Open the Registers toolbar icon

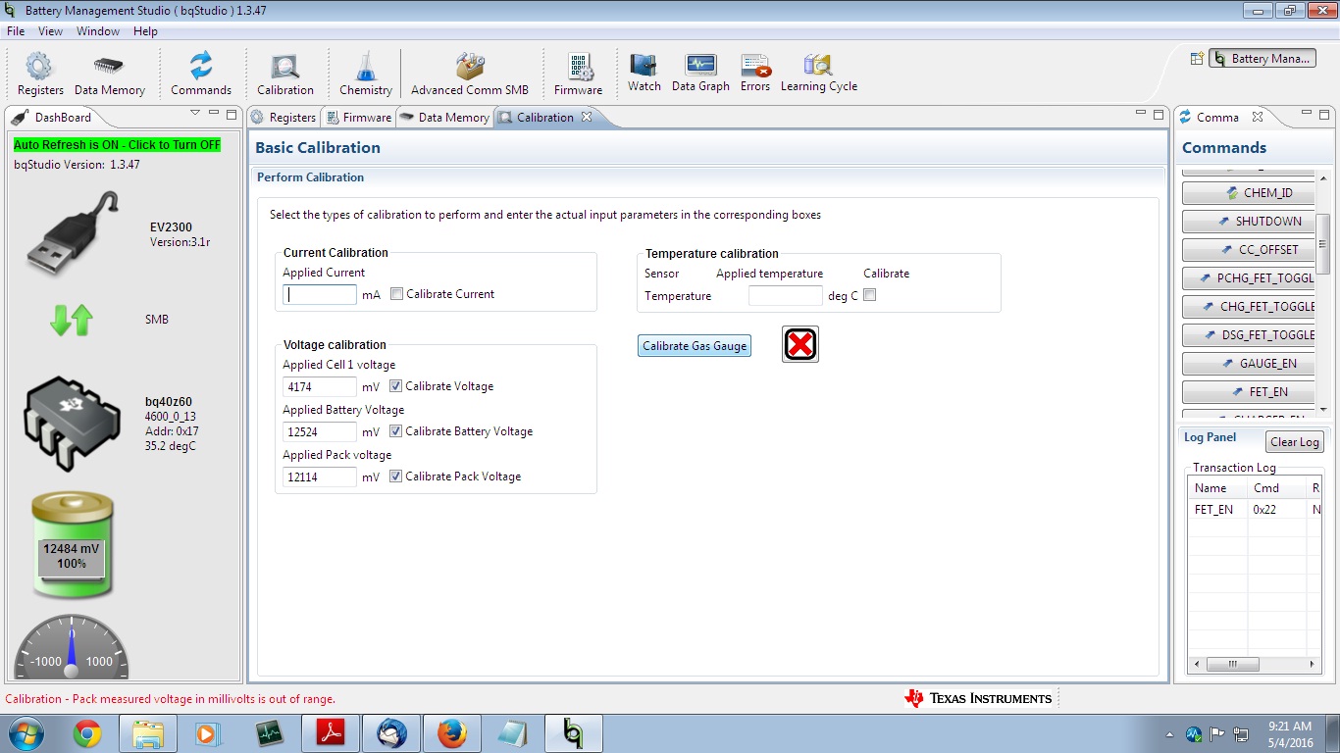(x=40, y=75)
